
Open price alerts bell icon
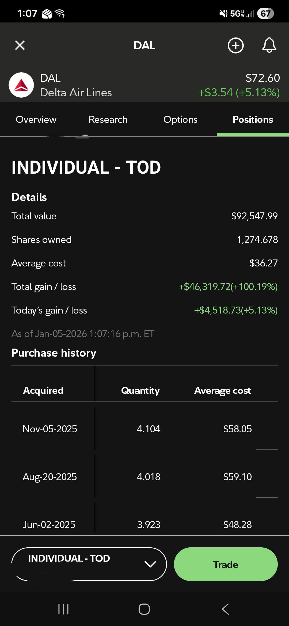coord(269,45)
